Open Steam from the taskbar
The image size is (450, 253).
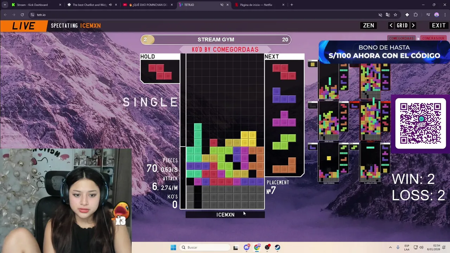278,247
